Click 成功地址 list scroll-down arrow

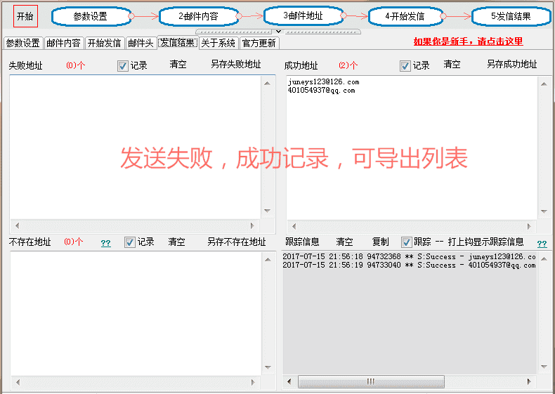(x=544, y=211)
